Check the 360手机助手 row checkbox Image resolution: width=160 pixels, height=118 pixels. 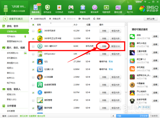click(x=33, y=31)
